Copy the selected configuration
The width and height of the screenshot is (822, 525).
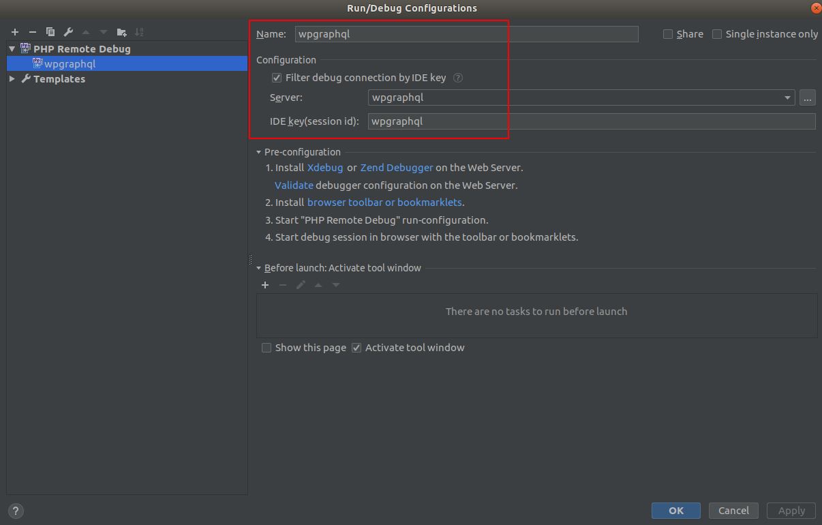coord(50,32)
